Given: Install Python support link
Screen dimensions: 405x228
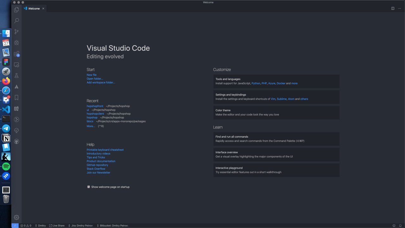Looking at the screenshot, I should point(256,83).
